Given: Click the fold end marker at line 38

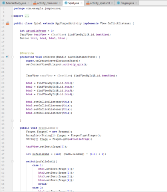Looking at the screenshot, I should 12,120.
